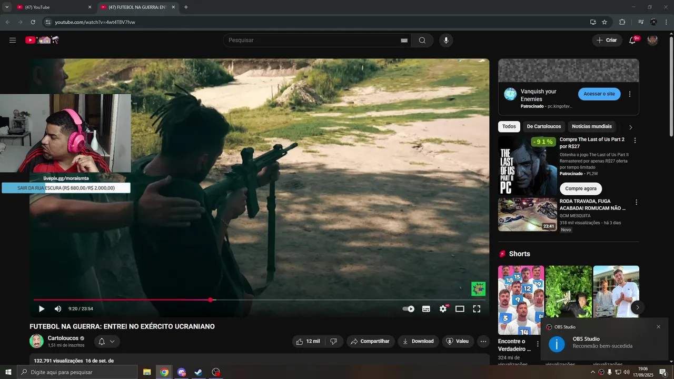Click the Compre agora button
This screenshot has height=379, width=674.
(x=581, y=188)
